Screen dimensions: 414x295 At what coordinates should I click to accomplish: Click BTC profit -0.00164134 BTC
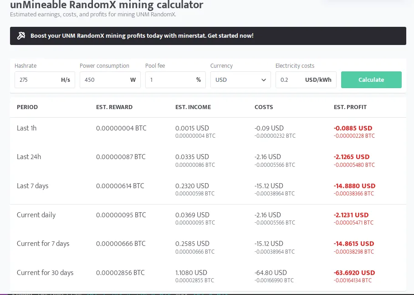(353, 280)
